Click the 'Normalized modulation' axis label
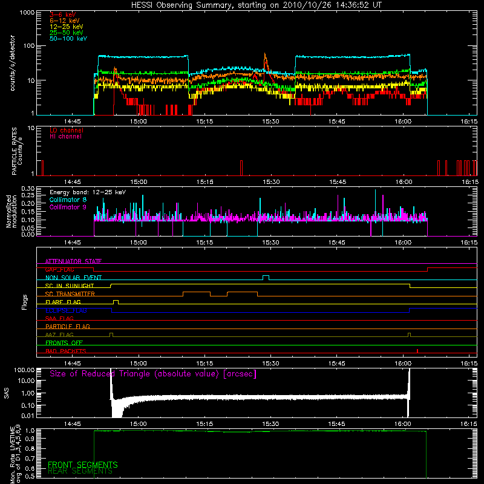This screenshot has width=484, height=484. pos(11,211)
